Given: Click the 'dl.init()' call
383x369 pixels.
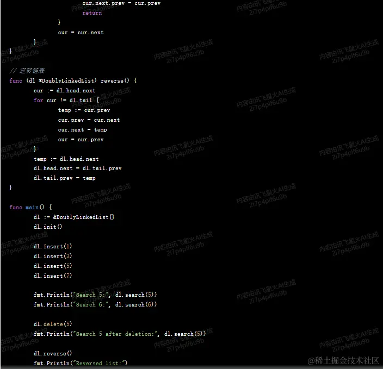Looking at the screenshot, I should 48,227.
